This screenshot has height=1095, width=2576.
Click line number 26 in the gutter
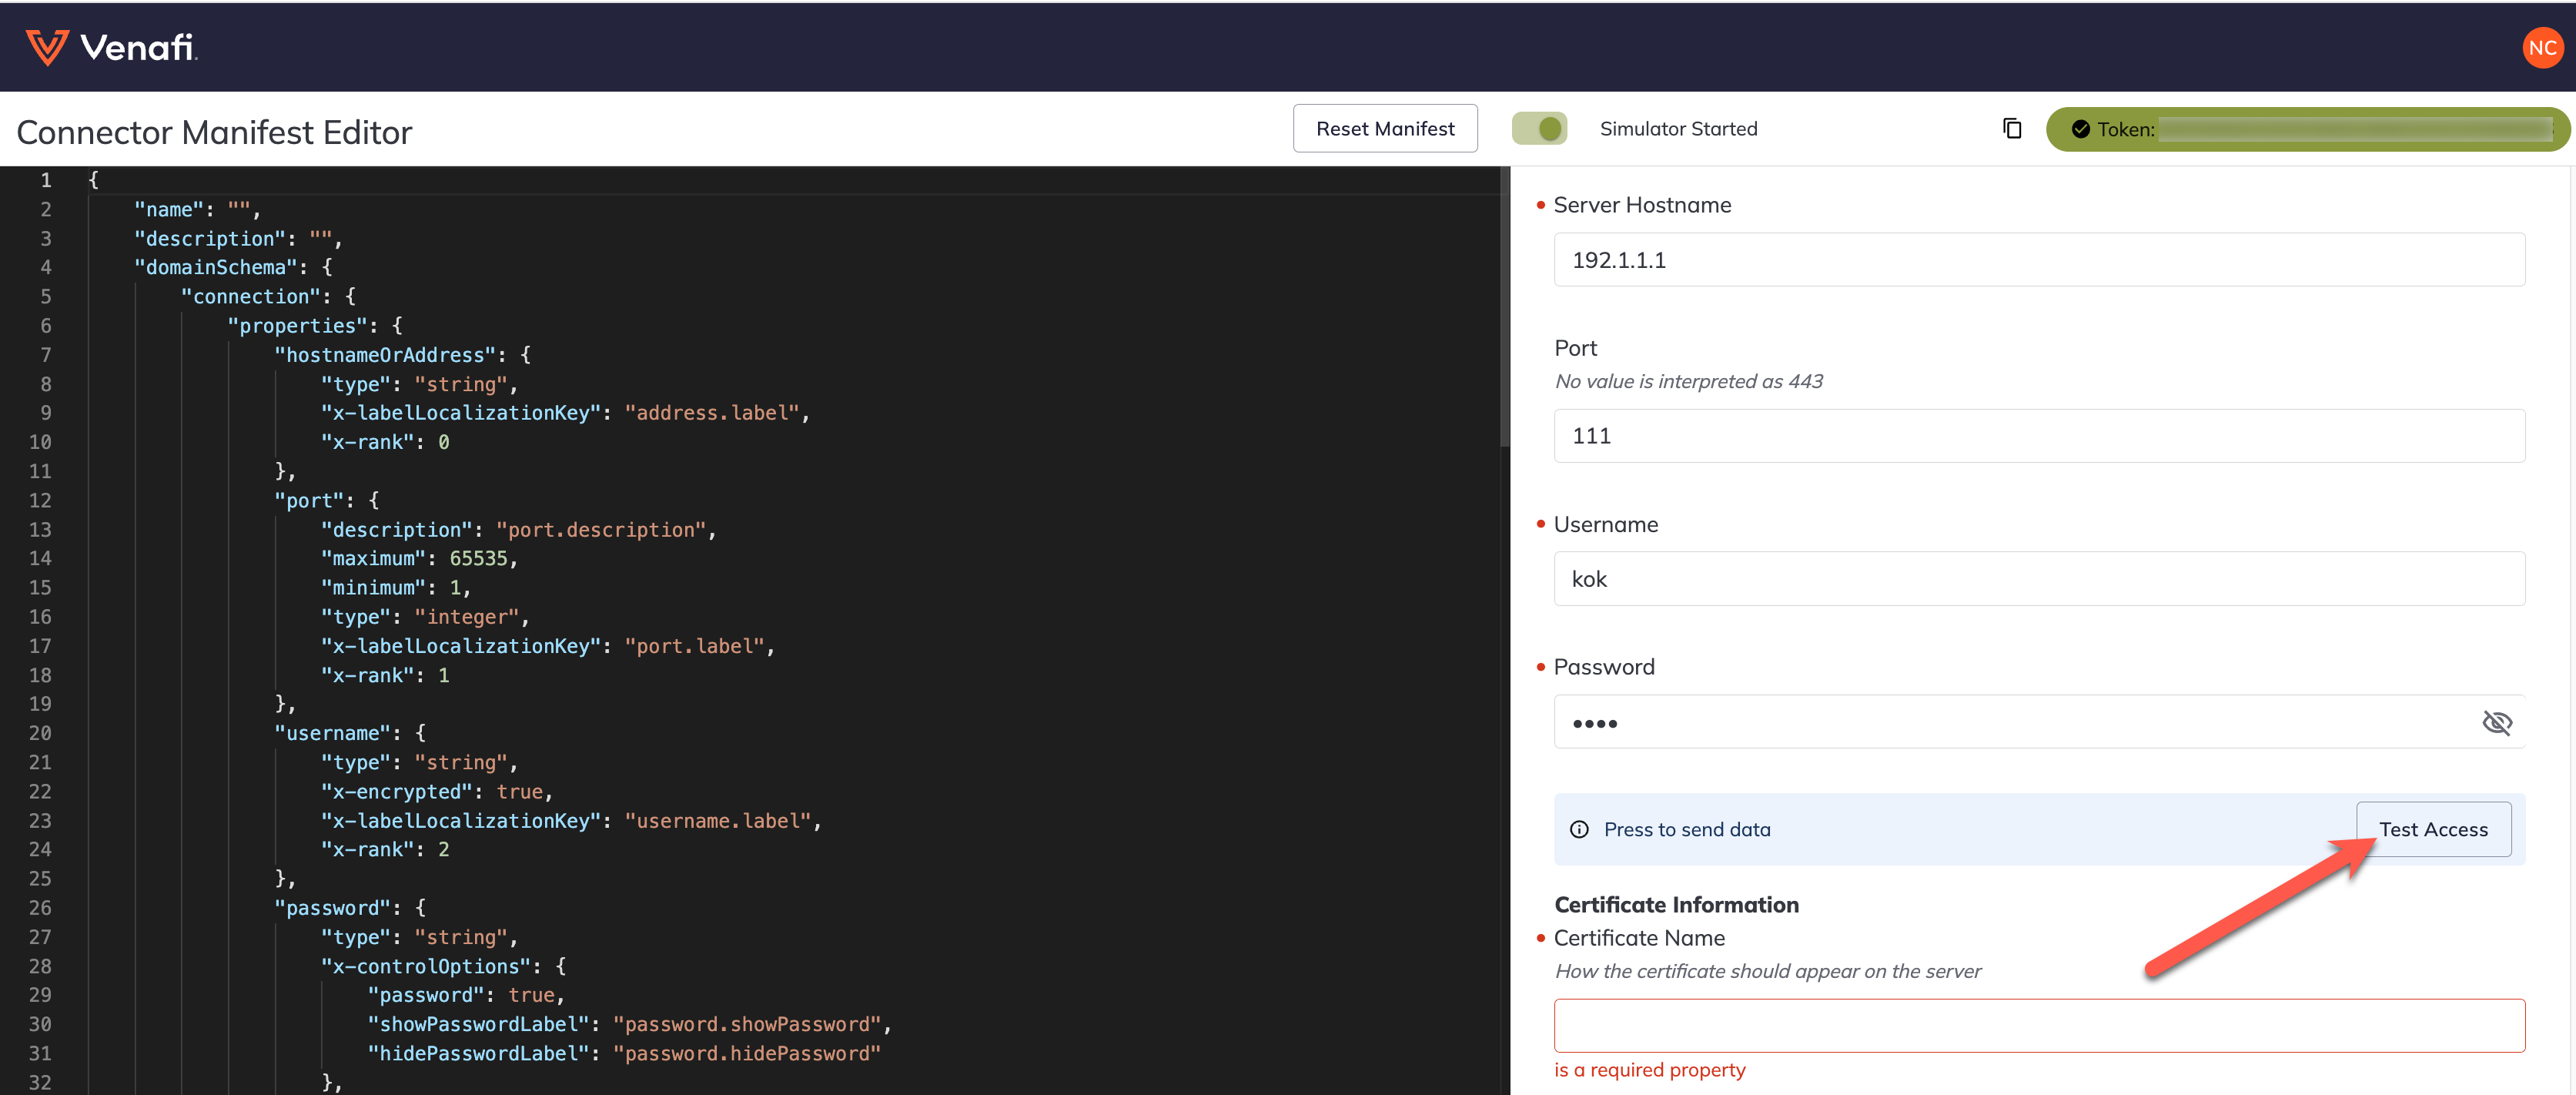click(x=40, y=908)
